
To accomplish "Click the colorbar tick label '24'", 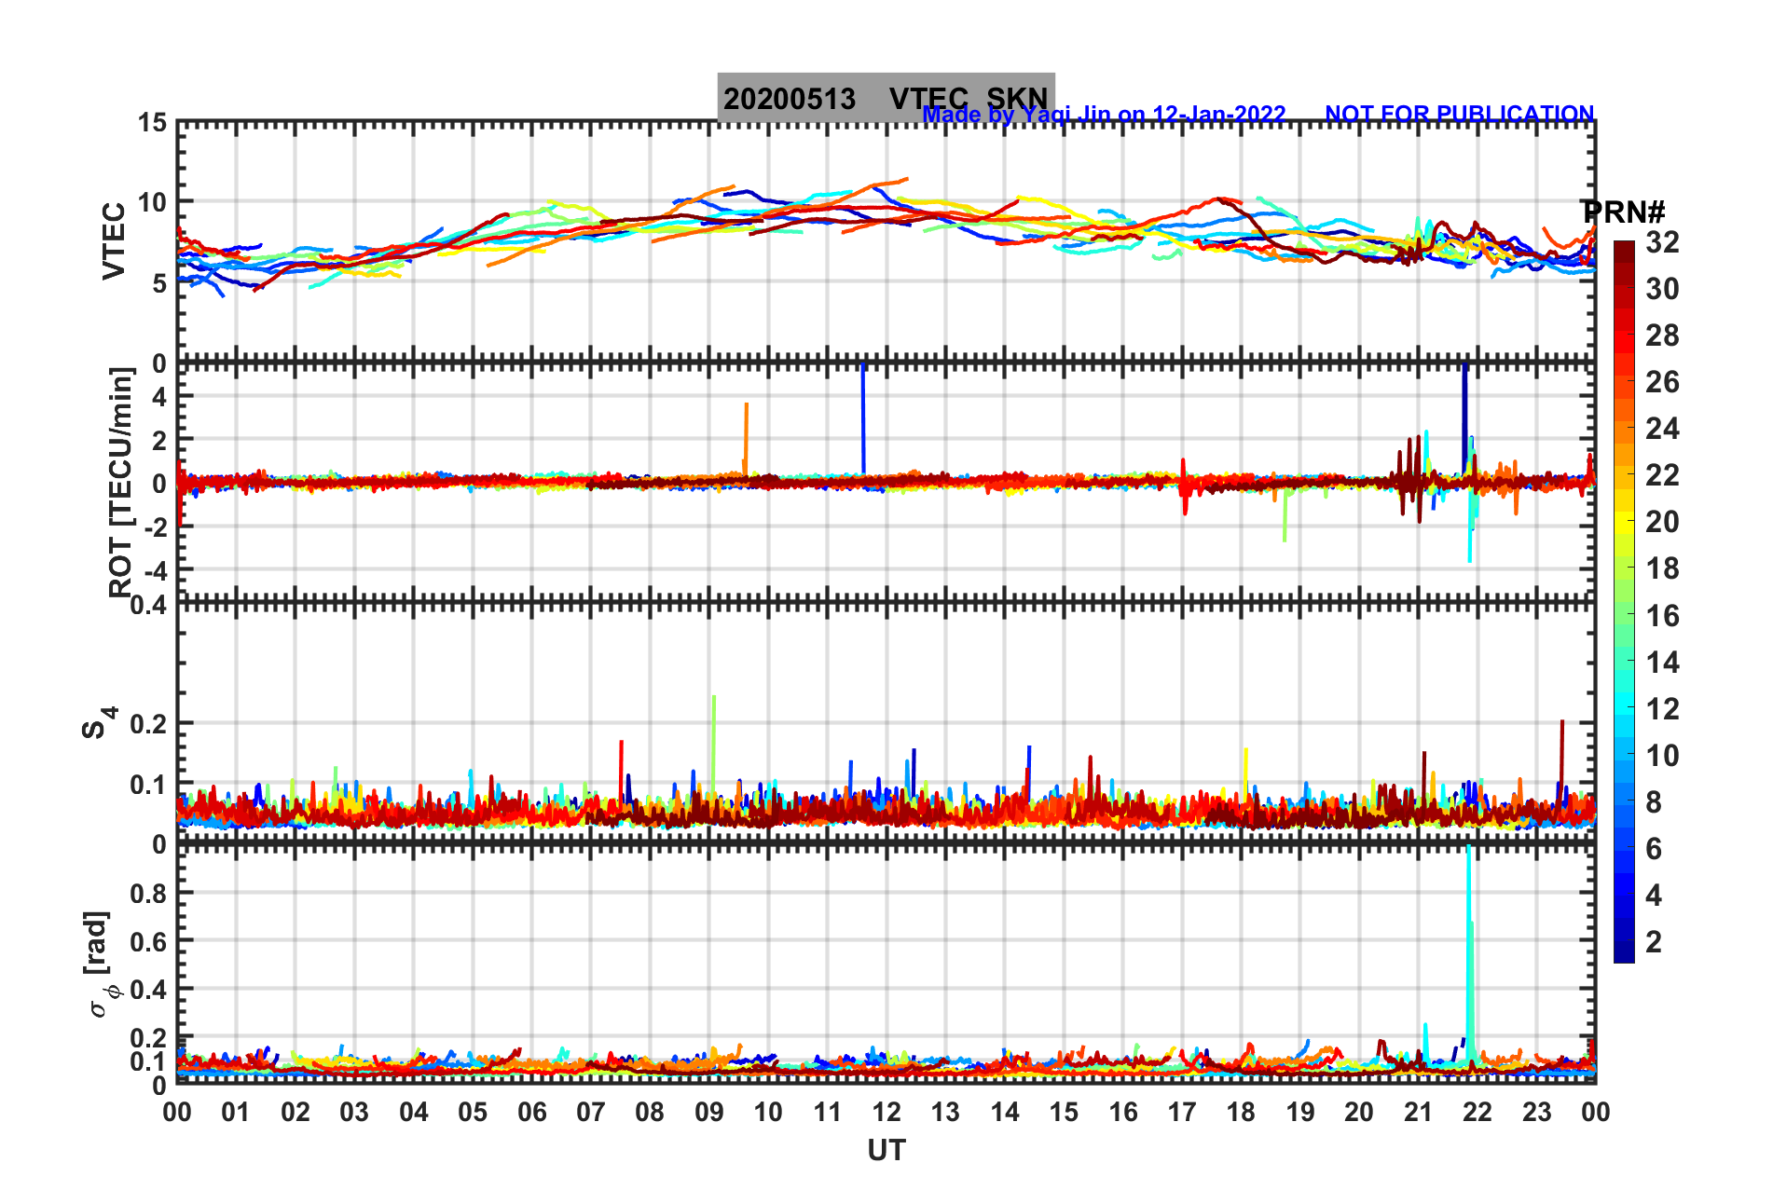I will (x=1662, y=429).
